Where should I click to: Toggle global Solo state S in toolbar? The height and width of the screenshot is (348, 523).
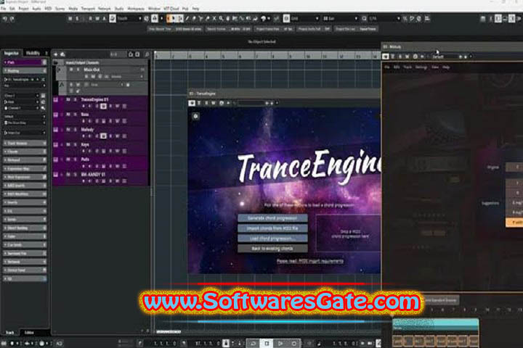tap(77, 19)
